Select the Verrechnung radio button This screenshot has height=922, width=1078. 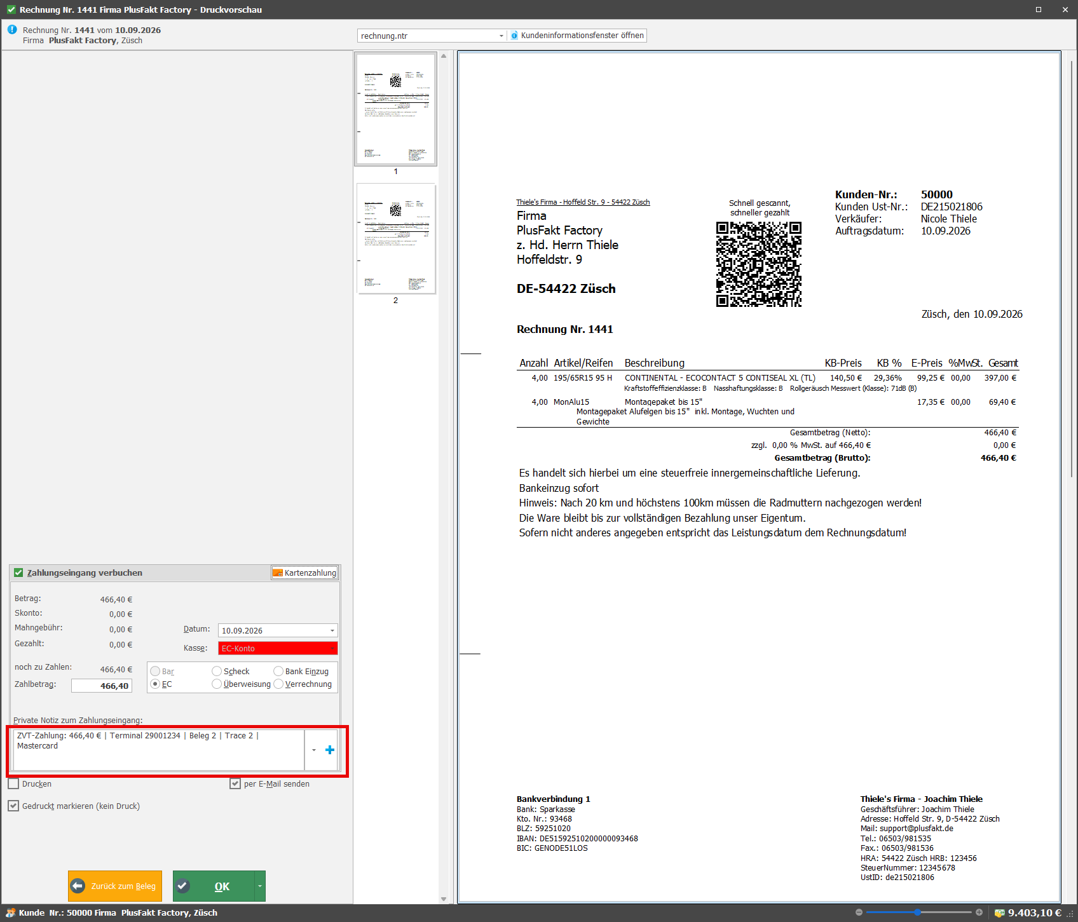pyautogui.click(x=278, y=684)
